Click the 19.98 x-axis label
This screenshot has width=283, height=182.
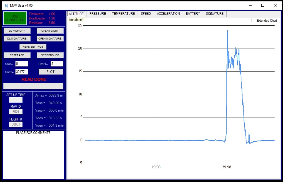[x=156, y=167]
